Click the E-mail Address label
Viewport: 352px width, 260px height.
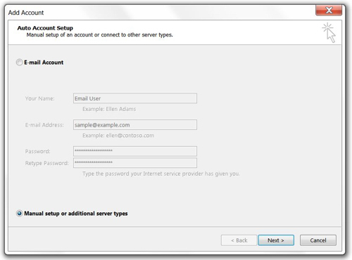tap(44, 125)
